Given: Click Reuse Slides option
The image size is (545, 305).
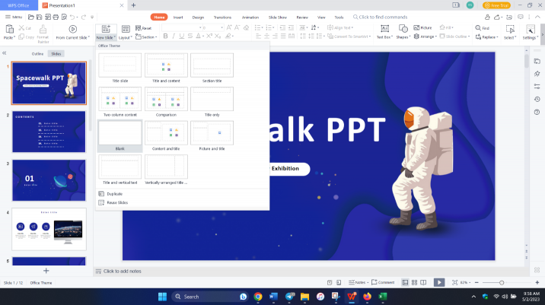Looking at the screenshot, I should [116, 203].
